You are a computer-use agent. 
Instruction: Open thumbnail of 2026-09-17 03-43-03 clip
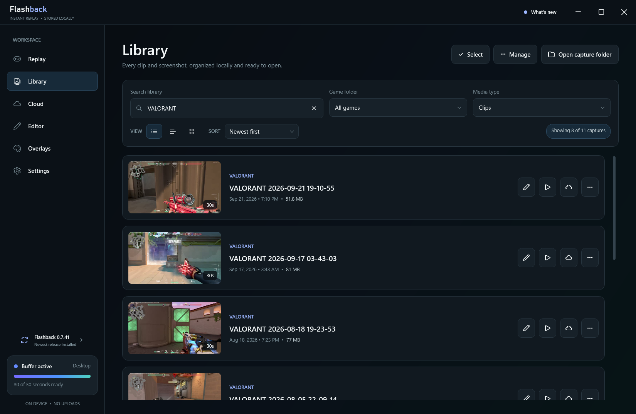coord(175,258)
